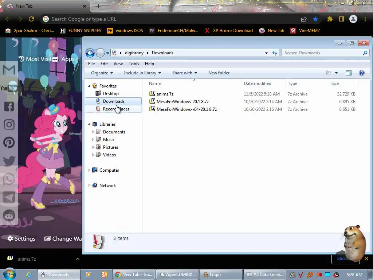Click the Explorer help icon

[362, 73]
